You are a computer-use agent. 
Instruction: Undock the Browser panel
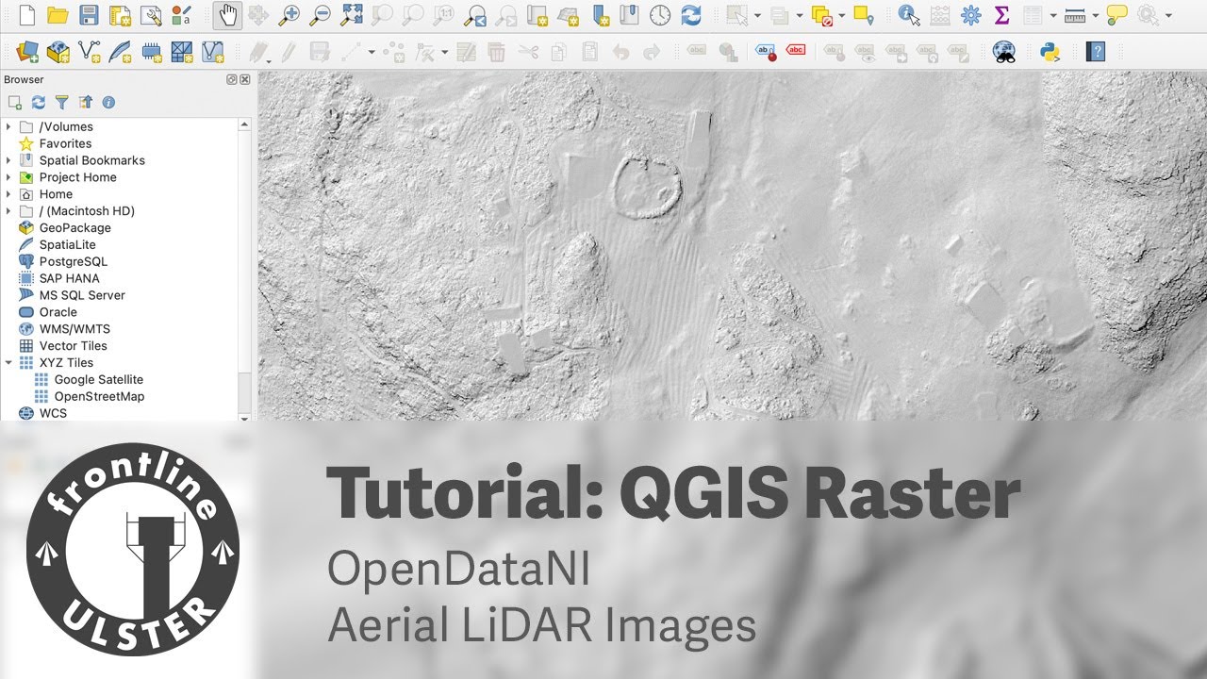pos(232,80)
